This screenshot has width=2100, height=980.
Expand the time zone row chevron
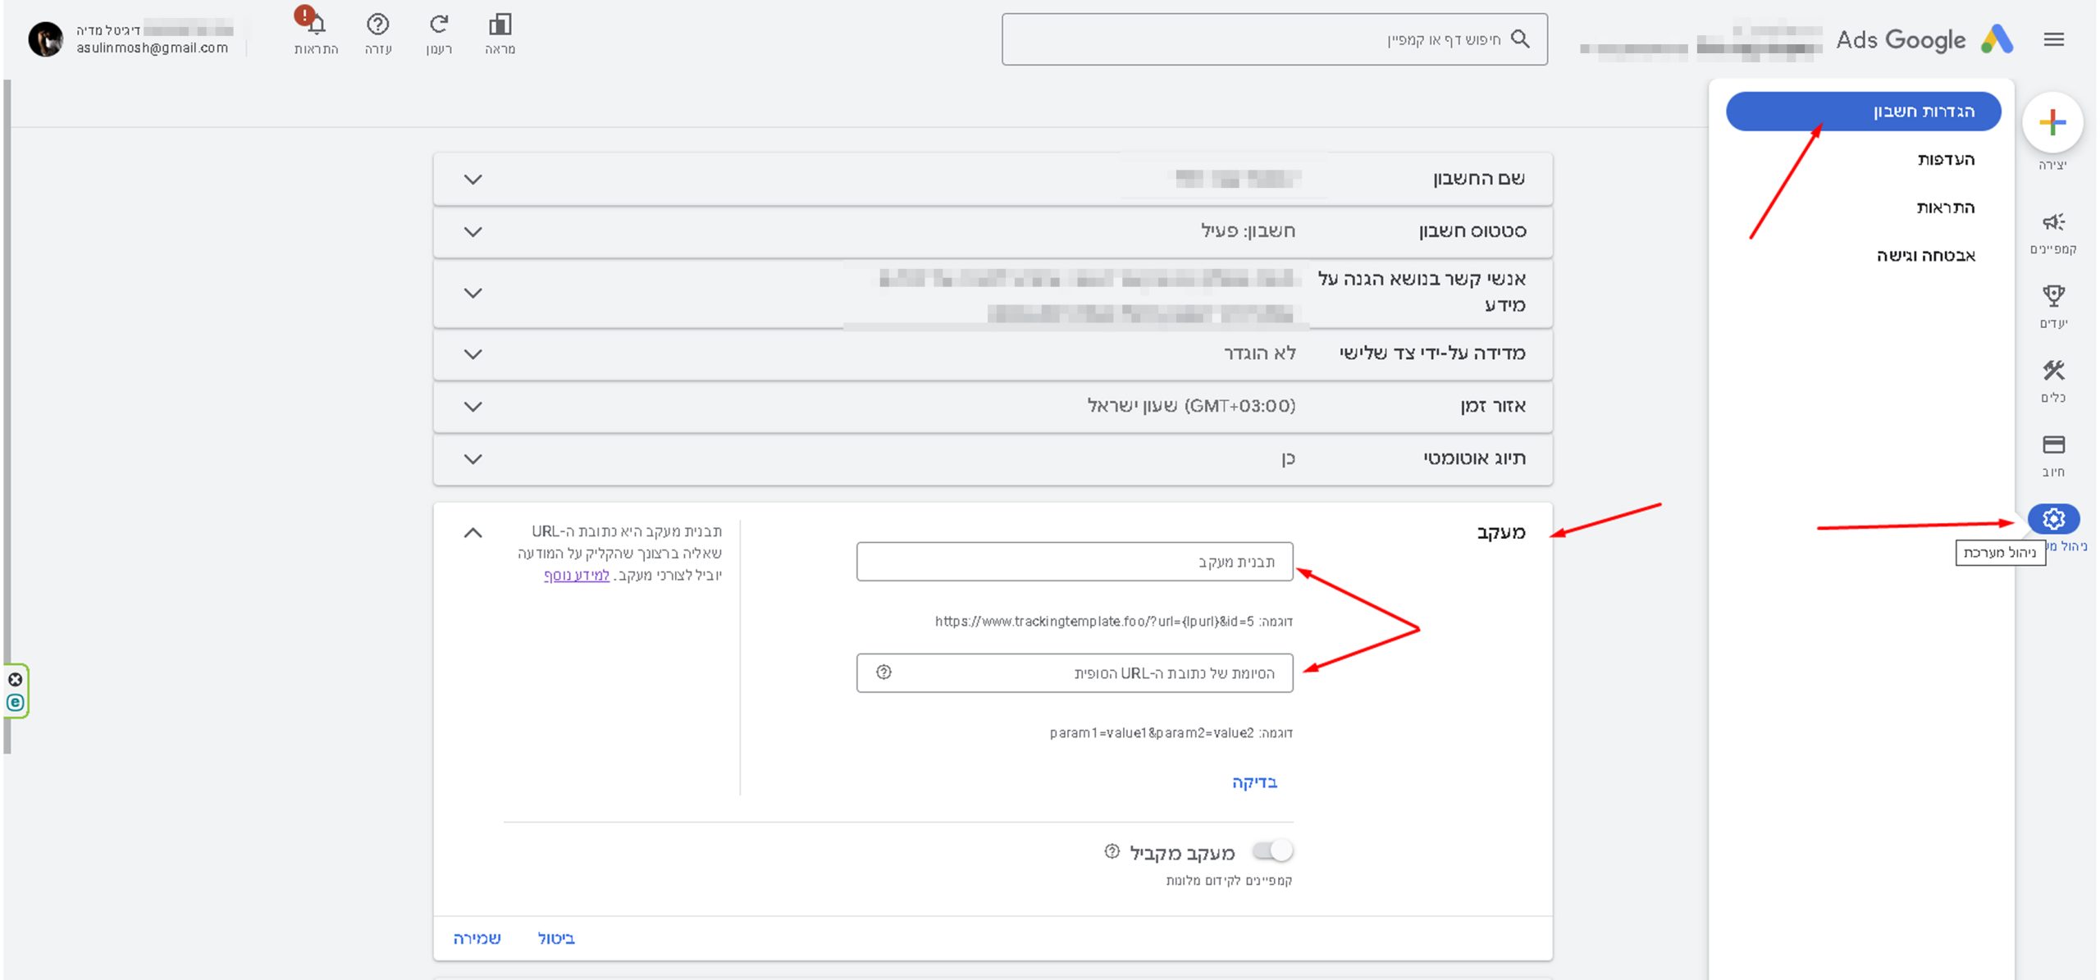pyautogui.click(x=473, y=407)
